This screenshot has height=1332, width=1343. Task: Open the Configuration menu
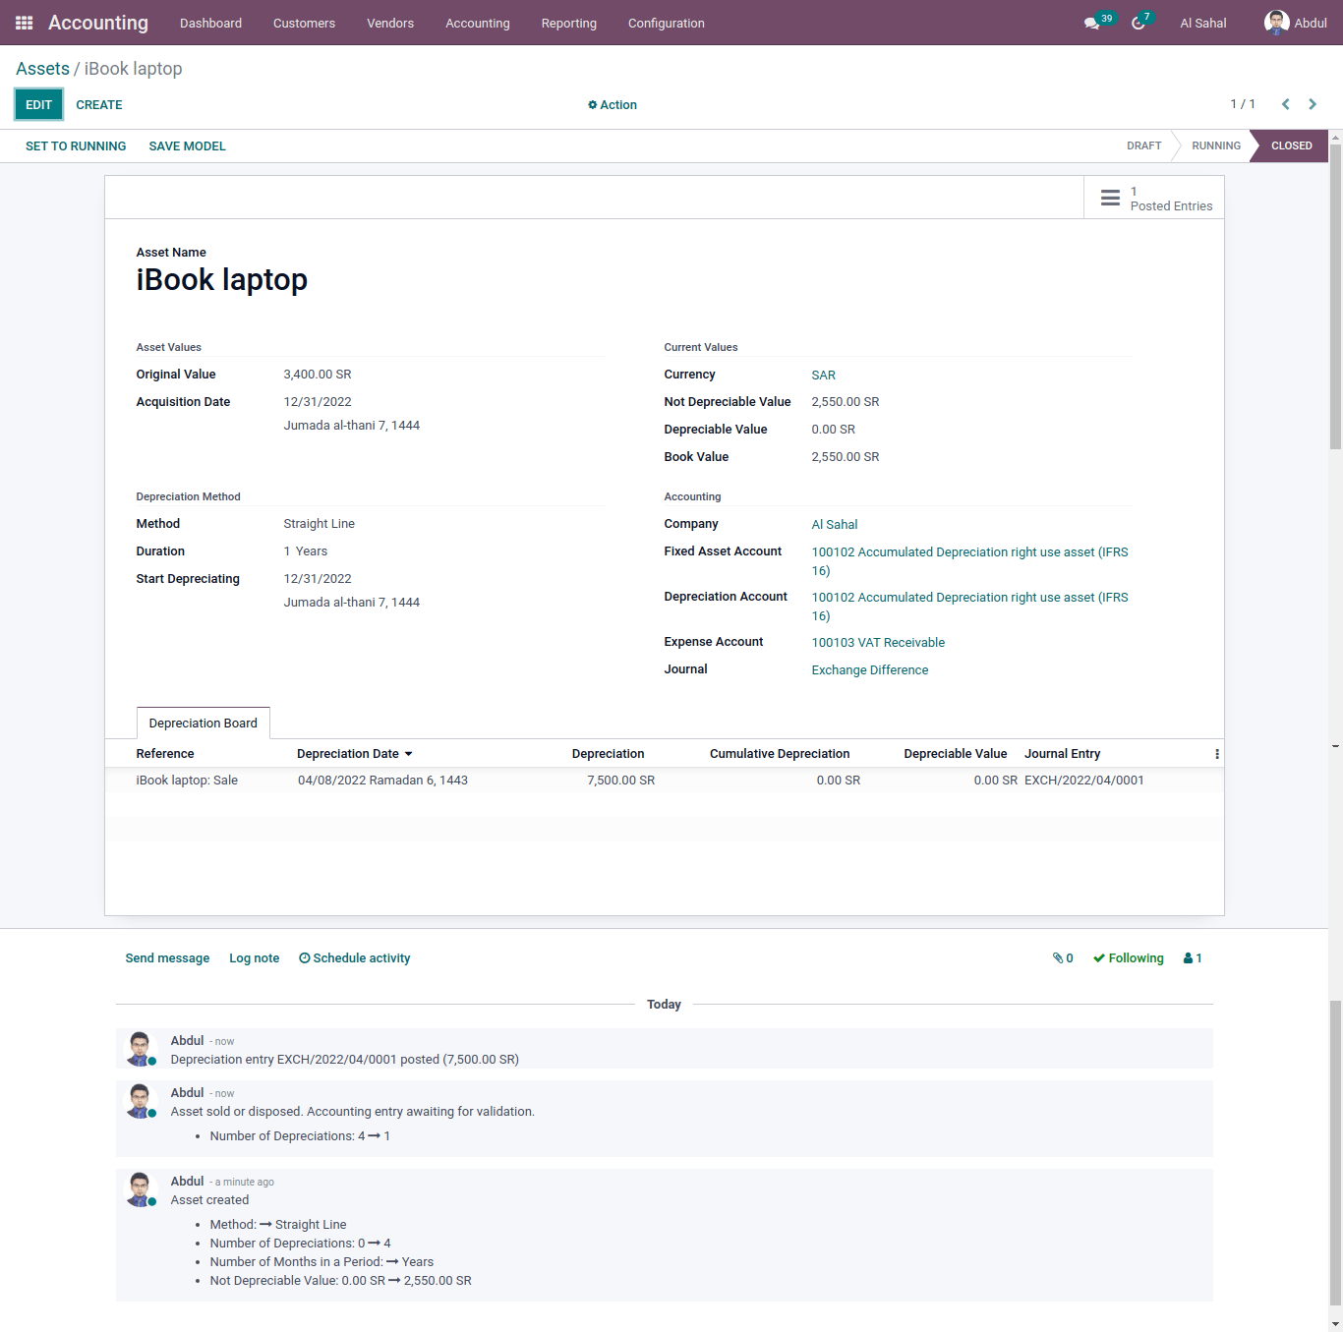pos(667,23)
